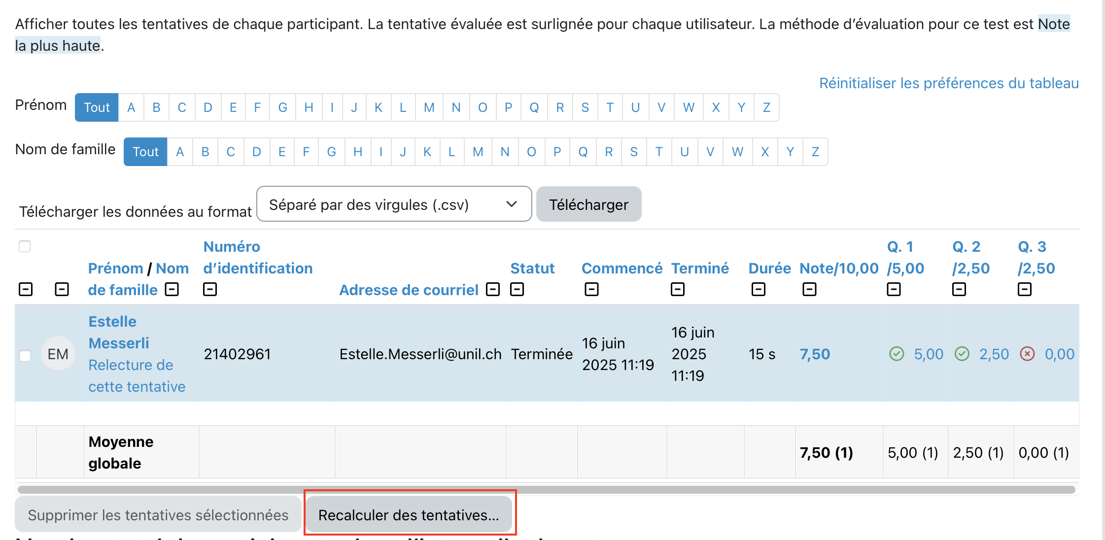Click the EM user avatar
Image resolution: width=1105 pixels, height=540 pixels.
click(58, 354)
